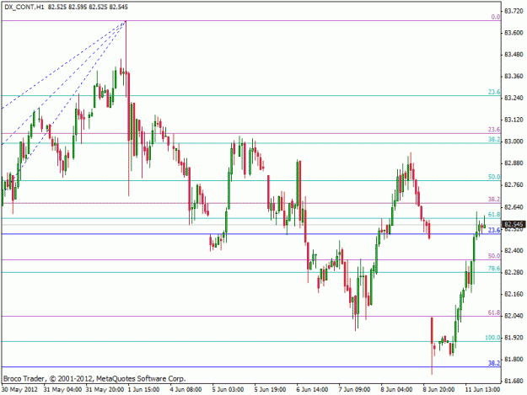Click the DX_CONT,H1 chart title text

click(x=24, y=7)
